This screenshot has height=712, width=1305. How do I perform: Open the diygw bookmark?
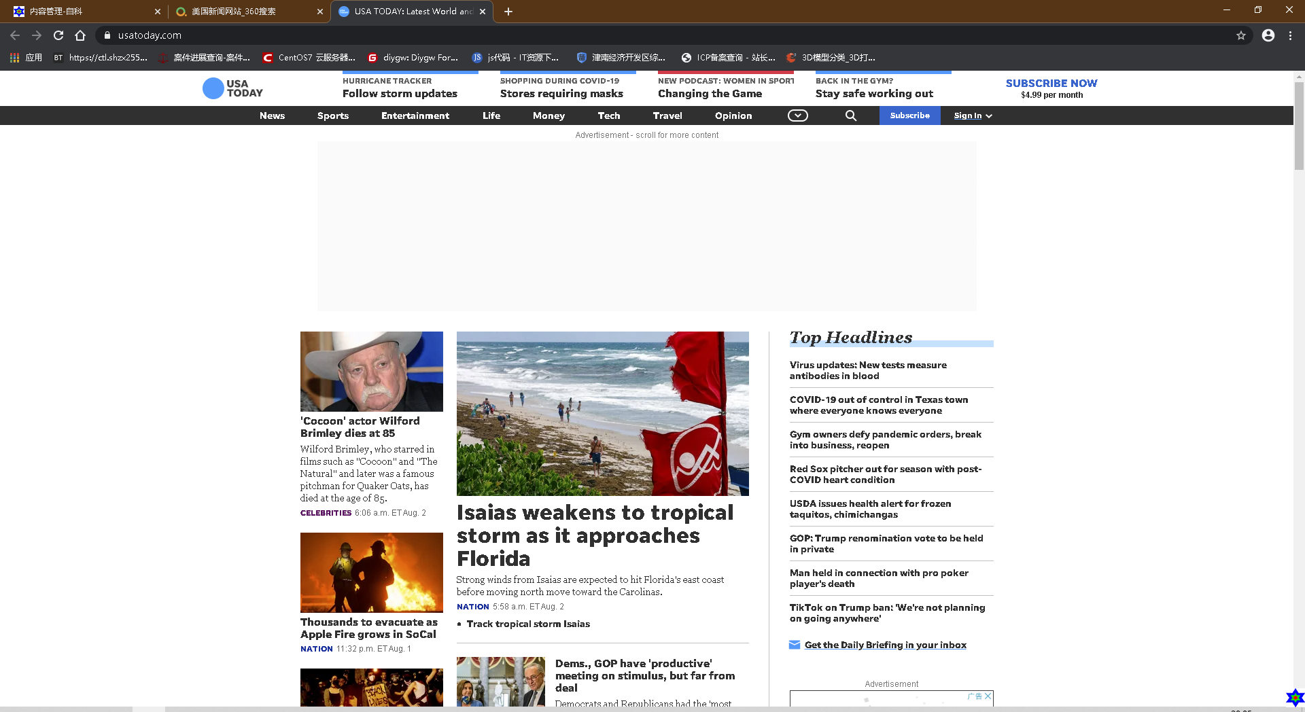413,58
